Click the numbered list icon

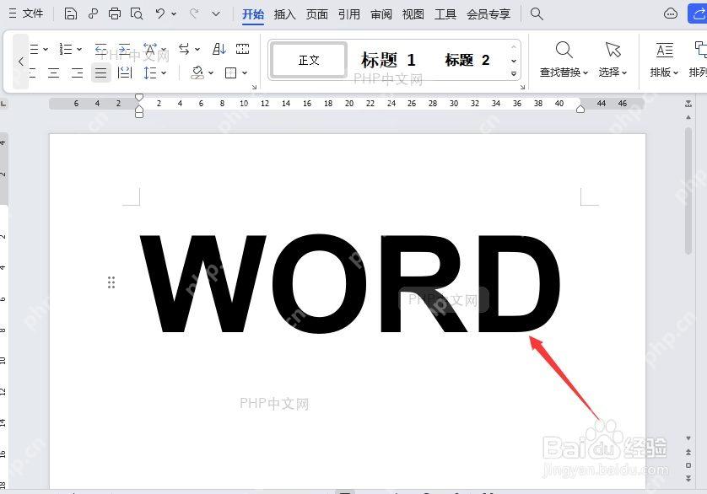coord(66,49)
